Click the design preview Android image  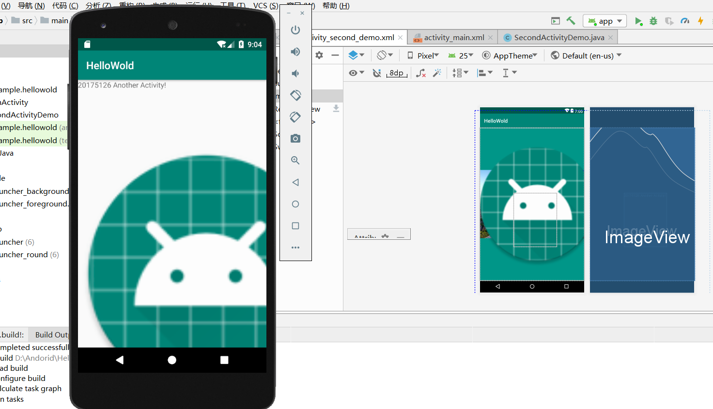point(532,204)
